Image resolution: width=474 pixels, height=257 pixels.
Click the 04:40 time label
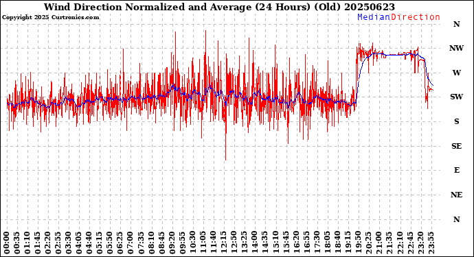89,243
